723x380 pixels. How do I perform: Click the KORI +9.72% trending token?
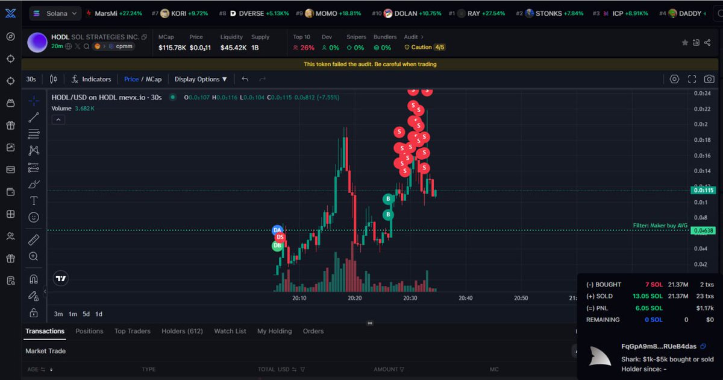(180, 13)
